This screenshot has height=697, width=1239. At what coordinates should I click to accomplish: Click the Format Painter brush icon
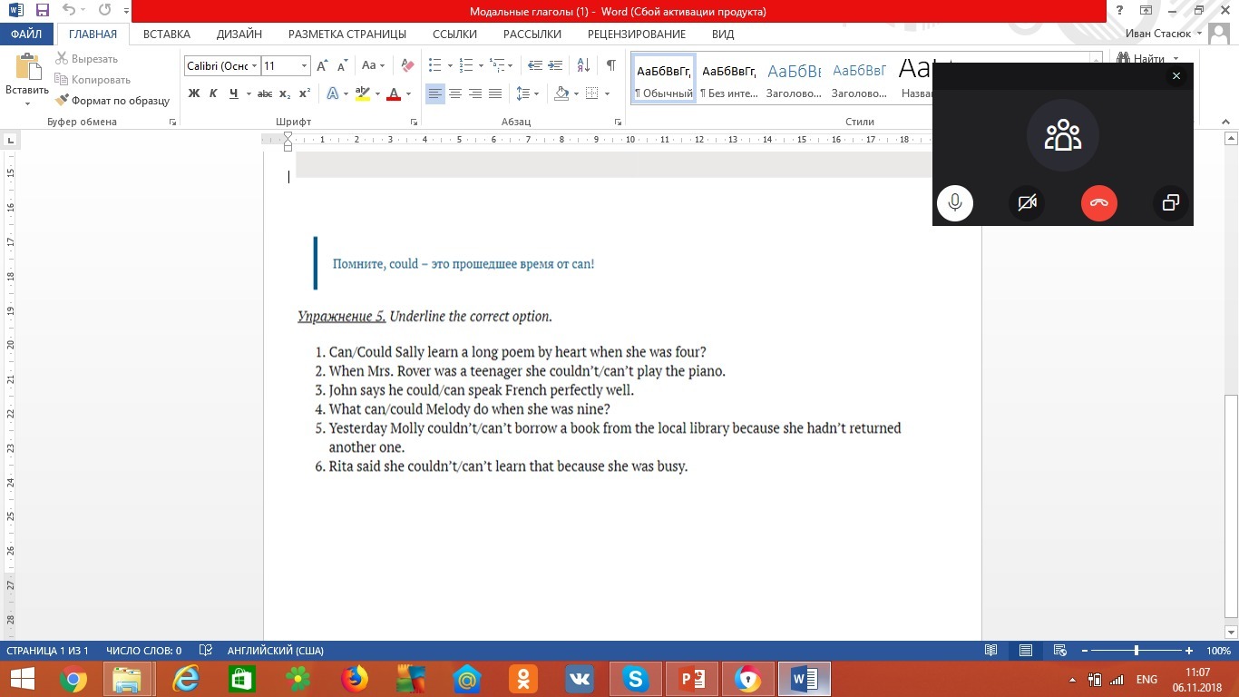point(63,101)
